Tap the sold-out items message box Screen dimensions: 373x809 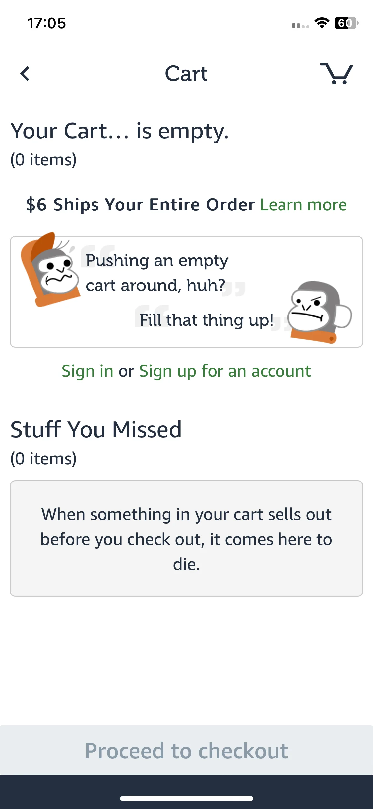(186, 538)
